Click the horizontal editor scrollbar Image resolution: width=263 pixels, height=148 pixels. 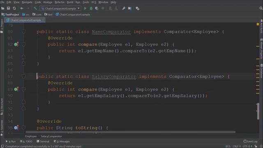click(130, 132)
